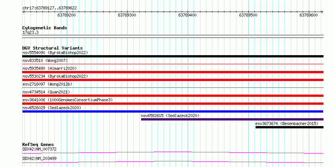Open variant nsv6526029 (Sedlazeck2020) label

point(52,108)
